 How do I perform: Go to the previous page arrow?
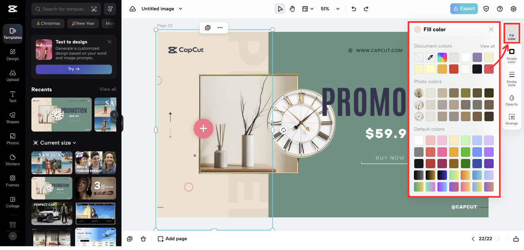[473, 239]
